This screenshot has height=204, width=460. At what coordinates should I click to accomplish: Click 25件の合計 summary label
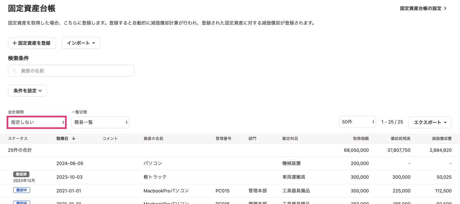click(x=20, y=150)
